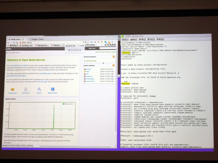This screenshot has width=218, height=163.
Task: Click the red heart extension icon
Action: [x=98, y=42]
